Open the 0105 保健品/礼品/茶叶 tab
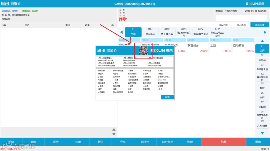The height and width of the screenshot is (151, 270). click(x=217, y=32)
